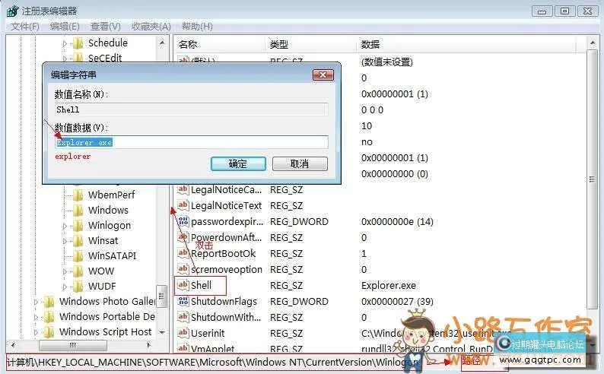Click the values pane vertical scrollbar thumb

pos(592,179)
